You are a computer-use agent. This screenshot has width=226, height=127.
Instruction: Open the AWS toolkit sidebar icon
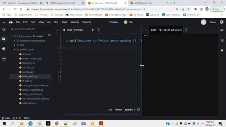4,59
